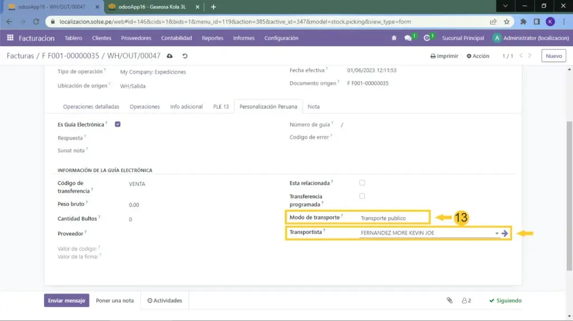Click the cloud save record icon

pos(170,56)
